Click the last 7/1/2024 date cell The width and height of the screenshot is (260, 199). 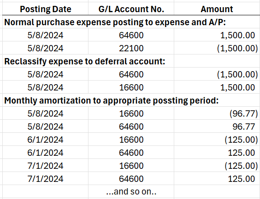[x=45, y=179]
